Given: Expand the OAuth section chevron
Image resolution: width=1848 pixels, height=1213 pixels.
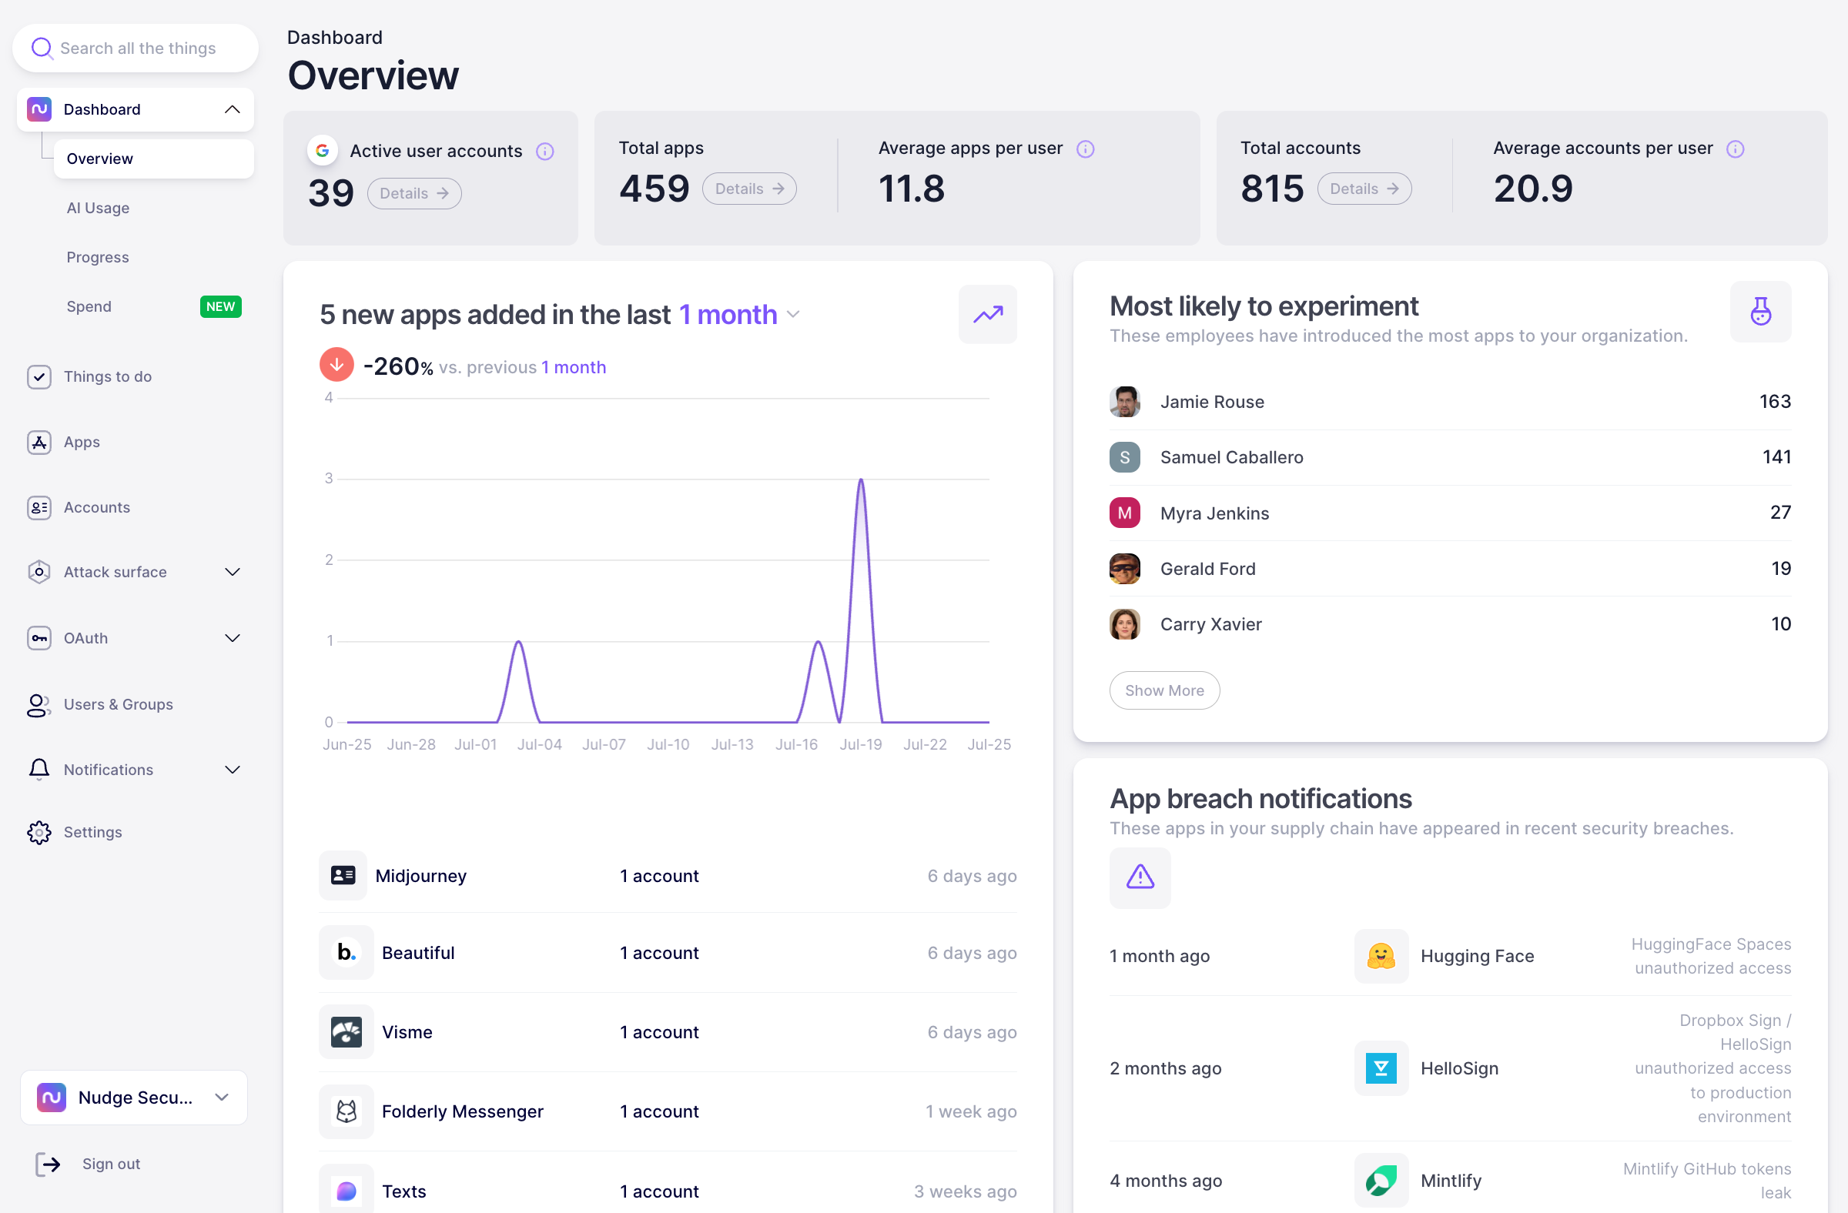Looking at the screenshot, I should click(x=233, y=638).
